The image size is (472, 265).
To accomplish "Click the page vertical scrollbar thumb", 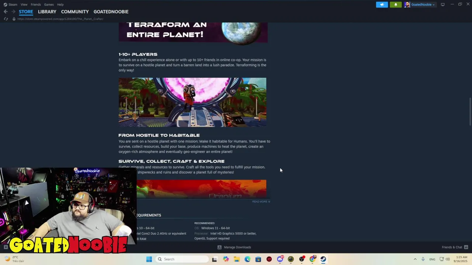I will pos(470,112).
